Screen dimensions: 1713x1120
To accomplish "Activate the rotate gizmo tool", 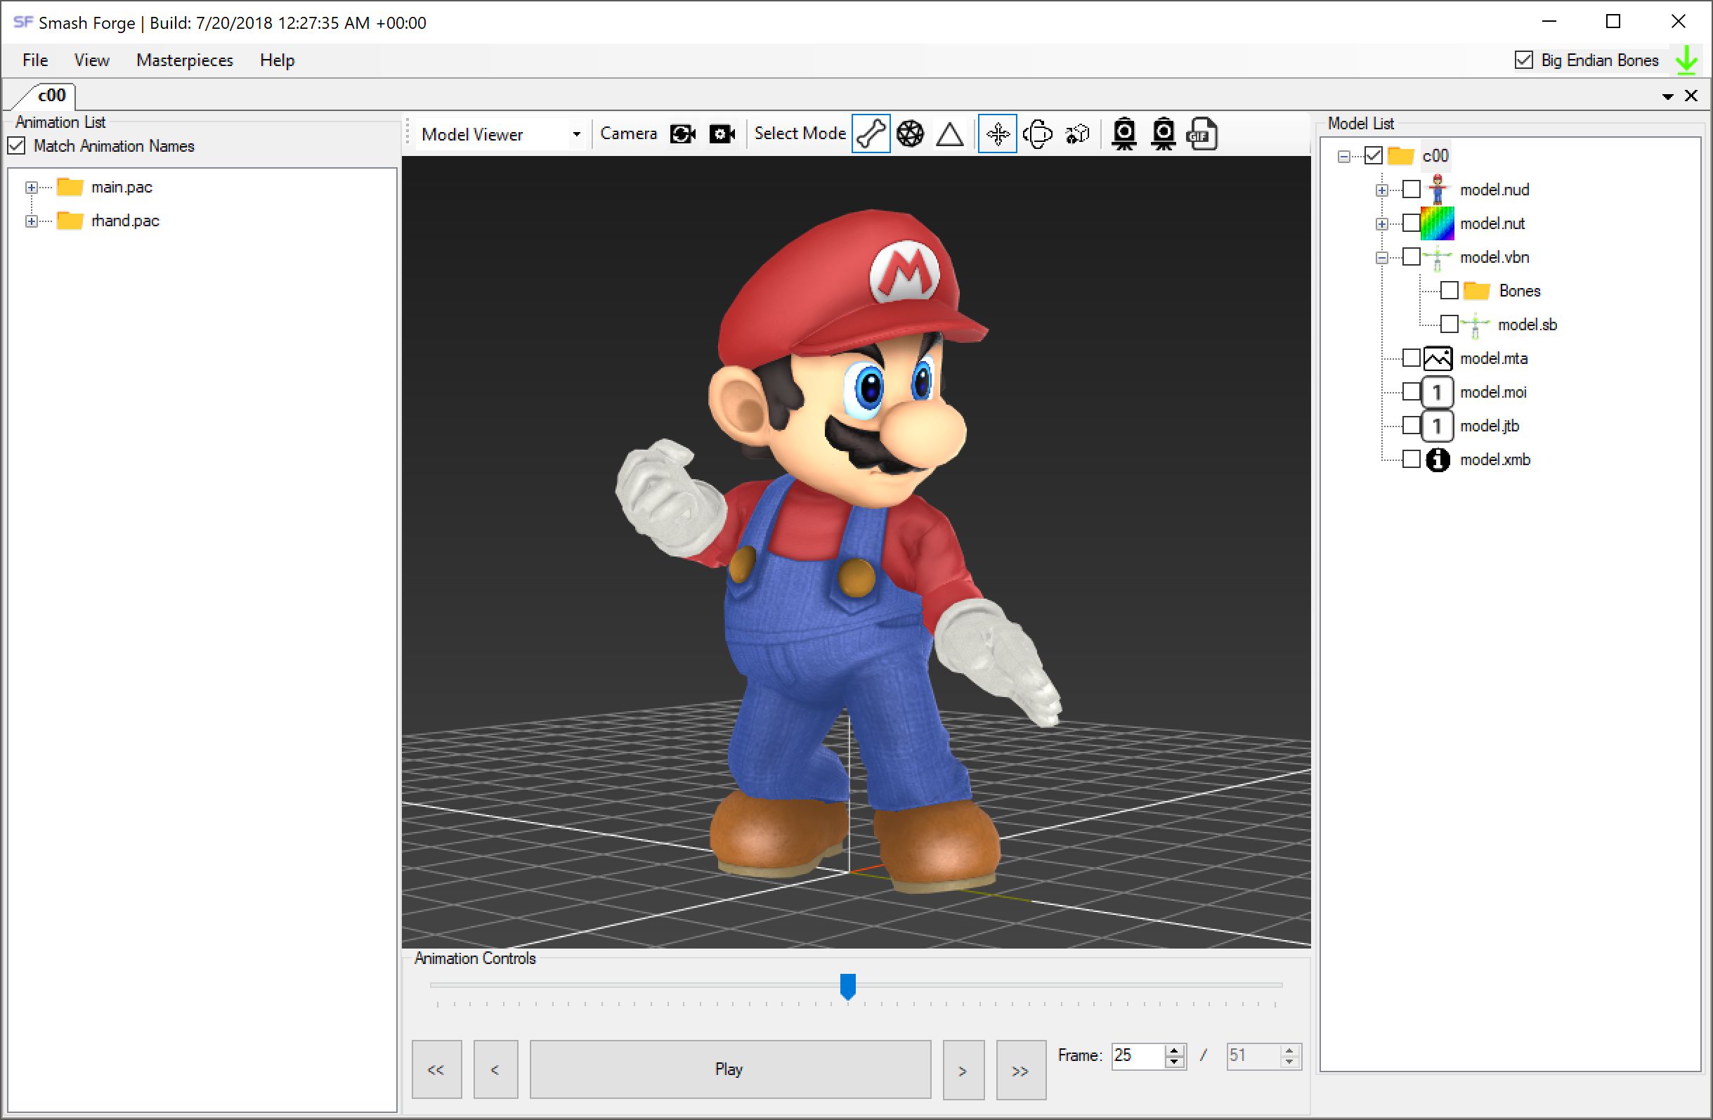I will tap(1037, 134).
